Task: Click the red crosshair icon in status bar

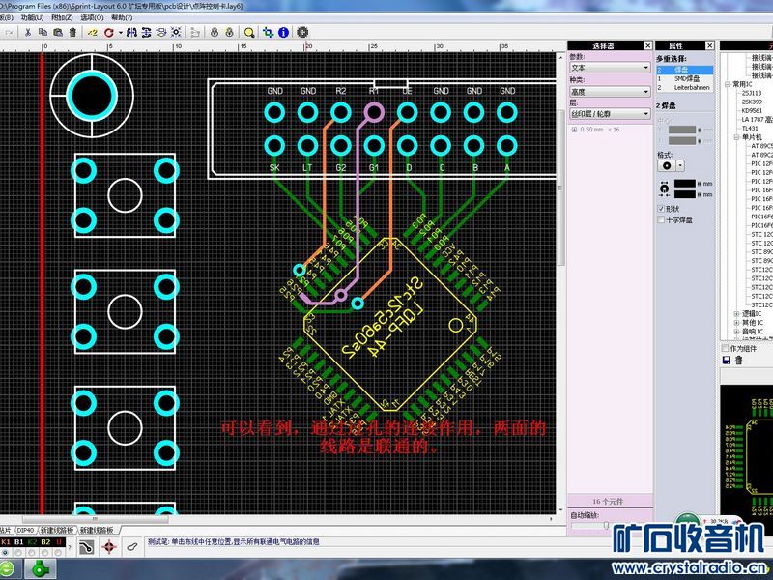Action: (108, 548)
